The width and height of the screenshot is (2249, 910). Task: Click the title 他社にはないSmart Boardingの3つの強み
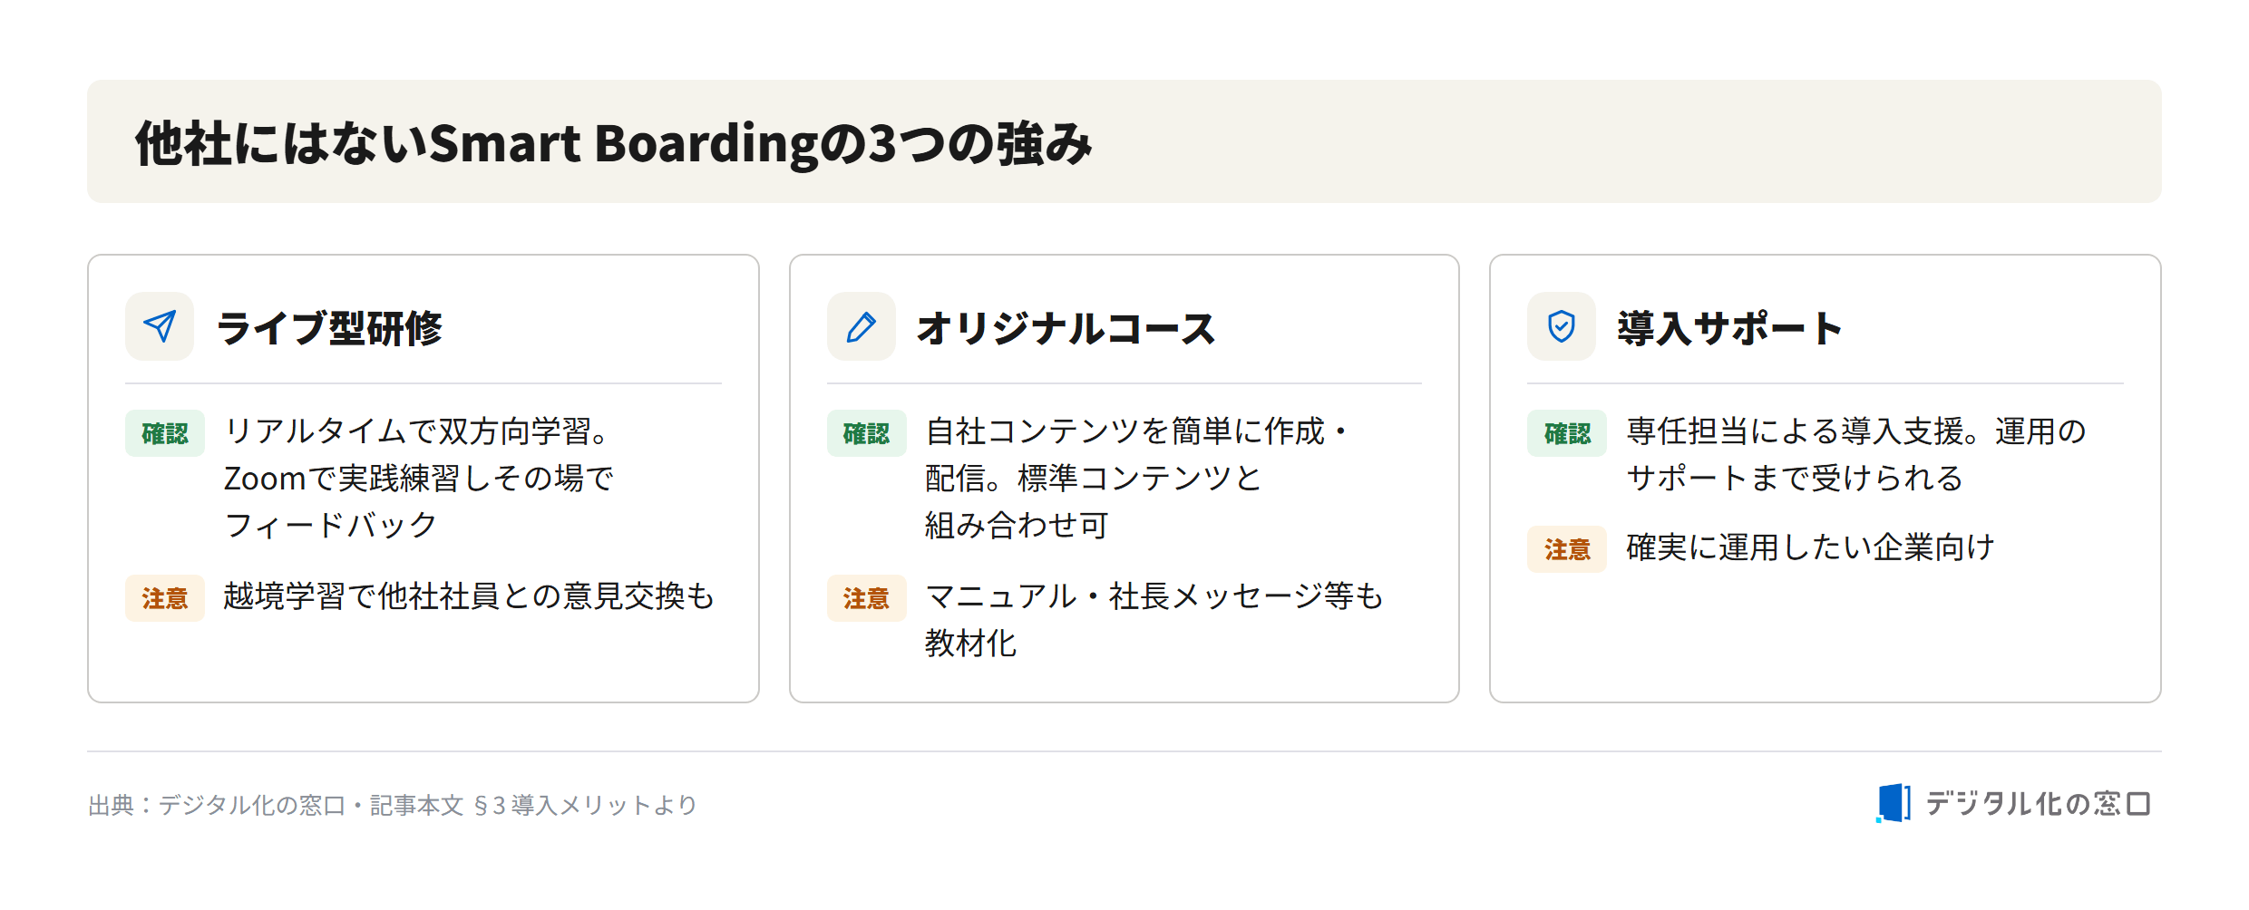[614, 143]
